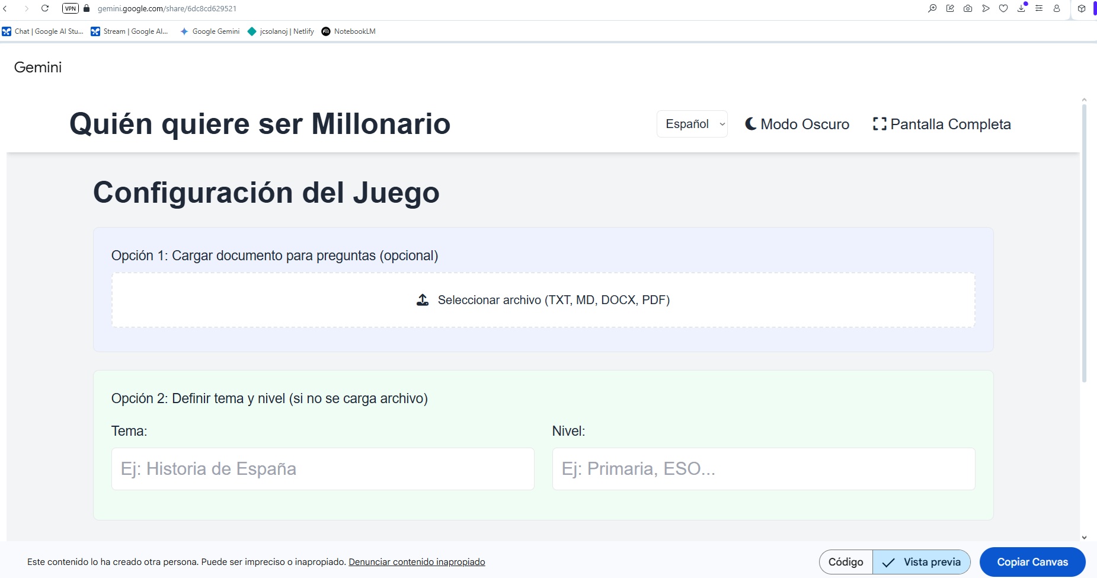Toggle the VPN badge in address bar
This screenshot has width=1097, height=578.
(71, 8)
